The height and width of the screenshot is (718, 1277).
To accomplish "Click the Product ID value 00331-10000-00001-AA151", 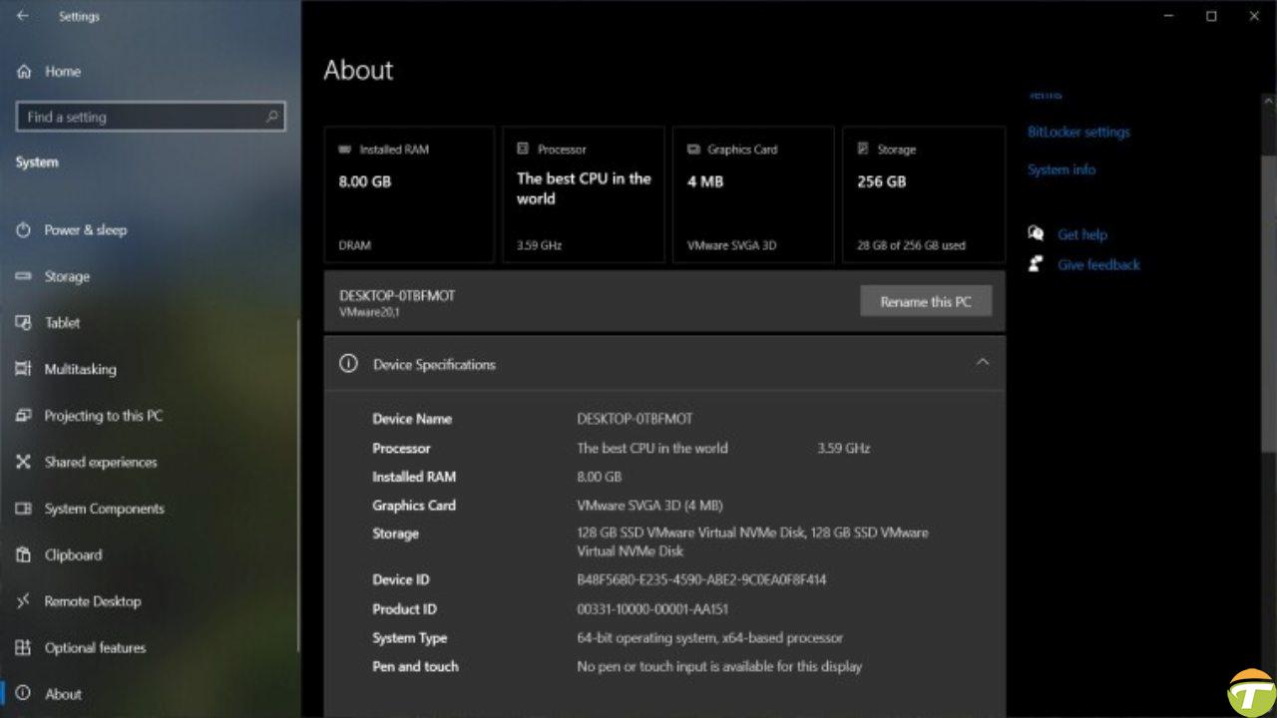I will click(x=652, y=609).
